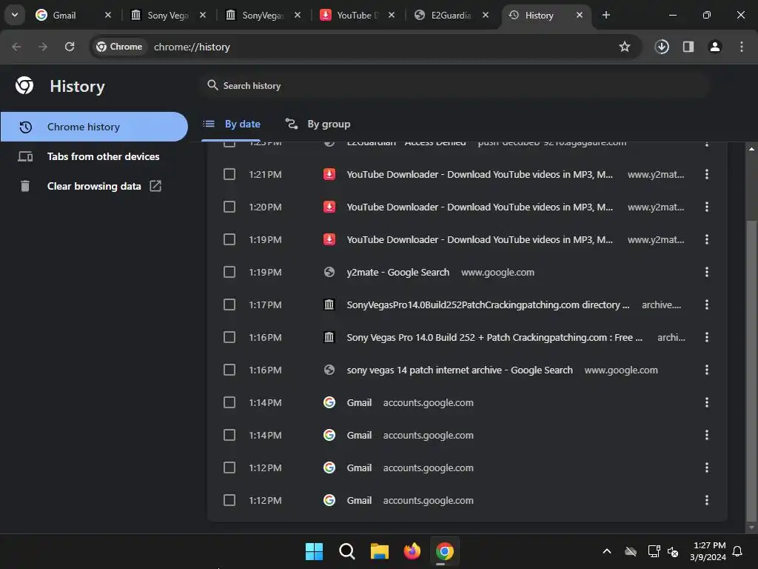Open actions menu for y2mate Google Search
The image size is (758, 569).
tap(707, 272)
